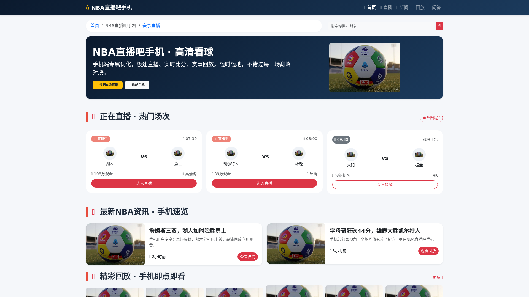The width and height of the screenshot is (529, 297).
Task: Click the 89万观看 viewer count
Action: click(222, 174)
